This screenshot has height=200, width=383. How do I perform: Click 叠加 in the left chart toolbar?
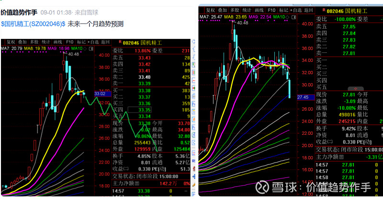click(23, 42)
